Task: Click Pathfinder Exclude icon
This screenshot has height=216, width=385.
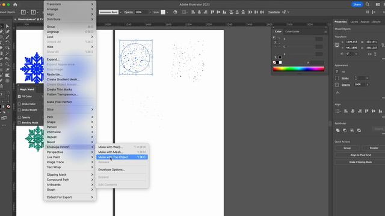Action: point(359,130)
